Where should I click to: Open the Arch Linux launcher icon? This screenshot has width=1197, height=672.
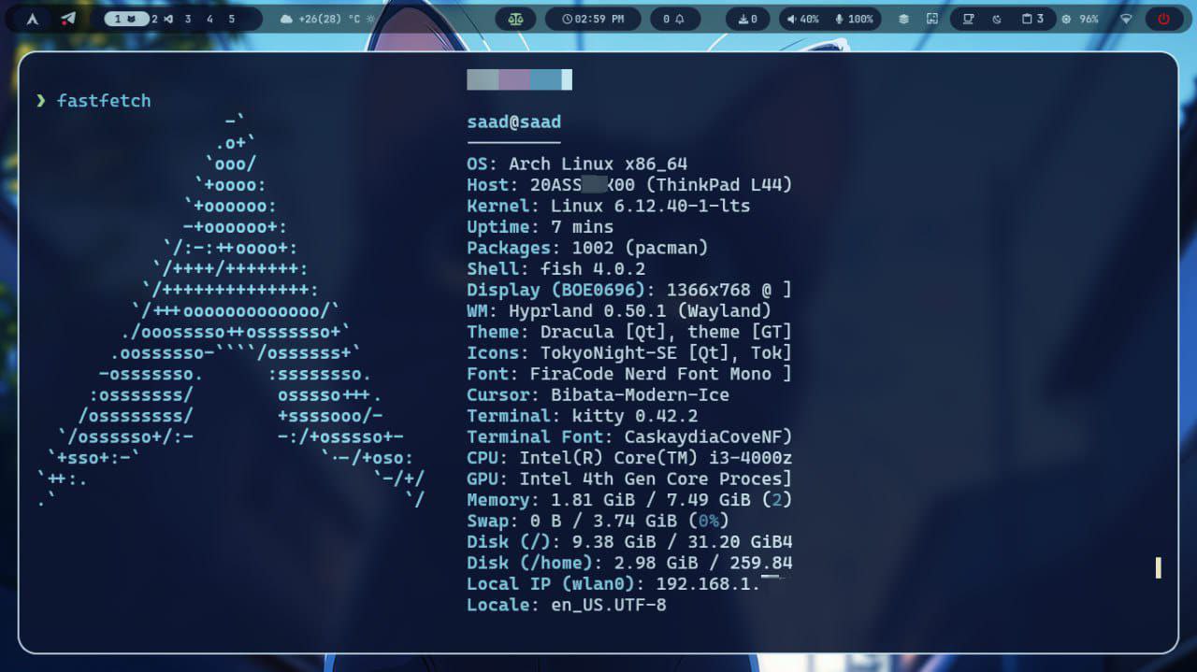tap(33, 19)
